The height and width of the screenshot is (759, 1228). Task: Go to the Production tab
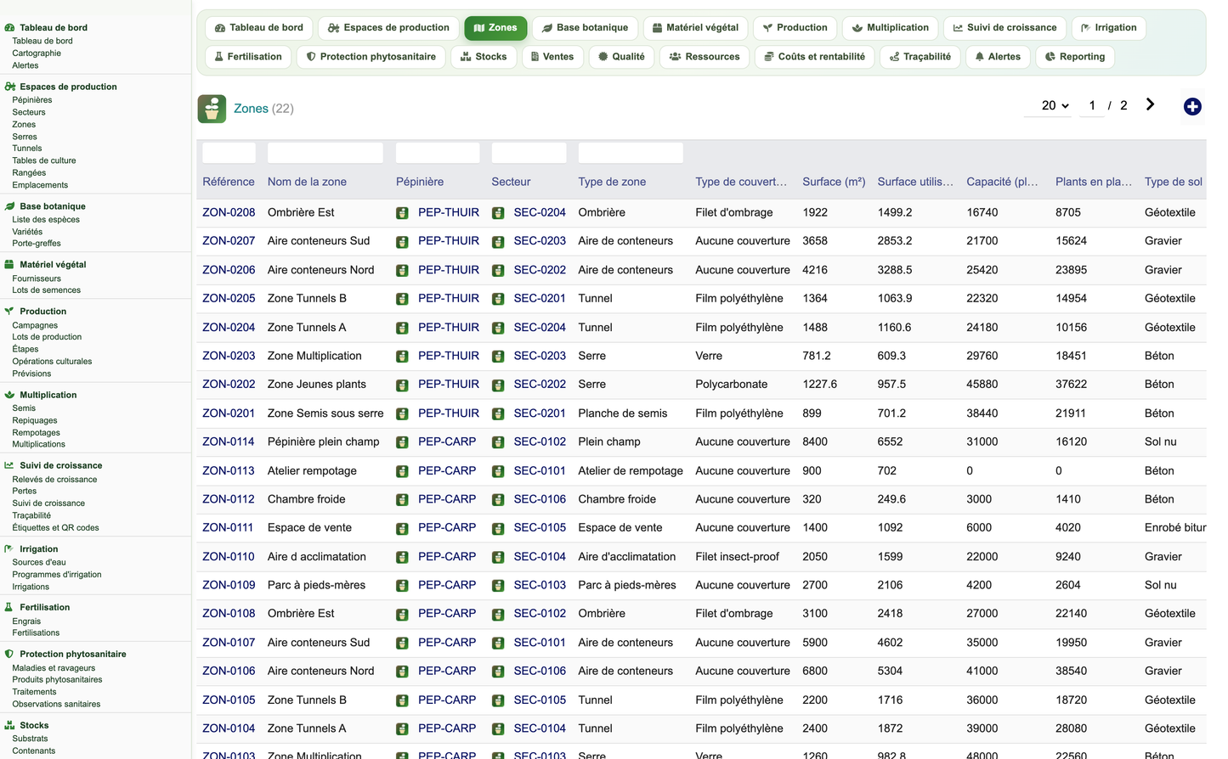[795, 28]
